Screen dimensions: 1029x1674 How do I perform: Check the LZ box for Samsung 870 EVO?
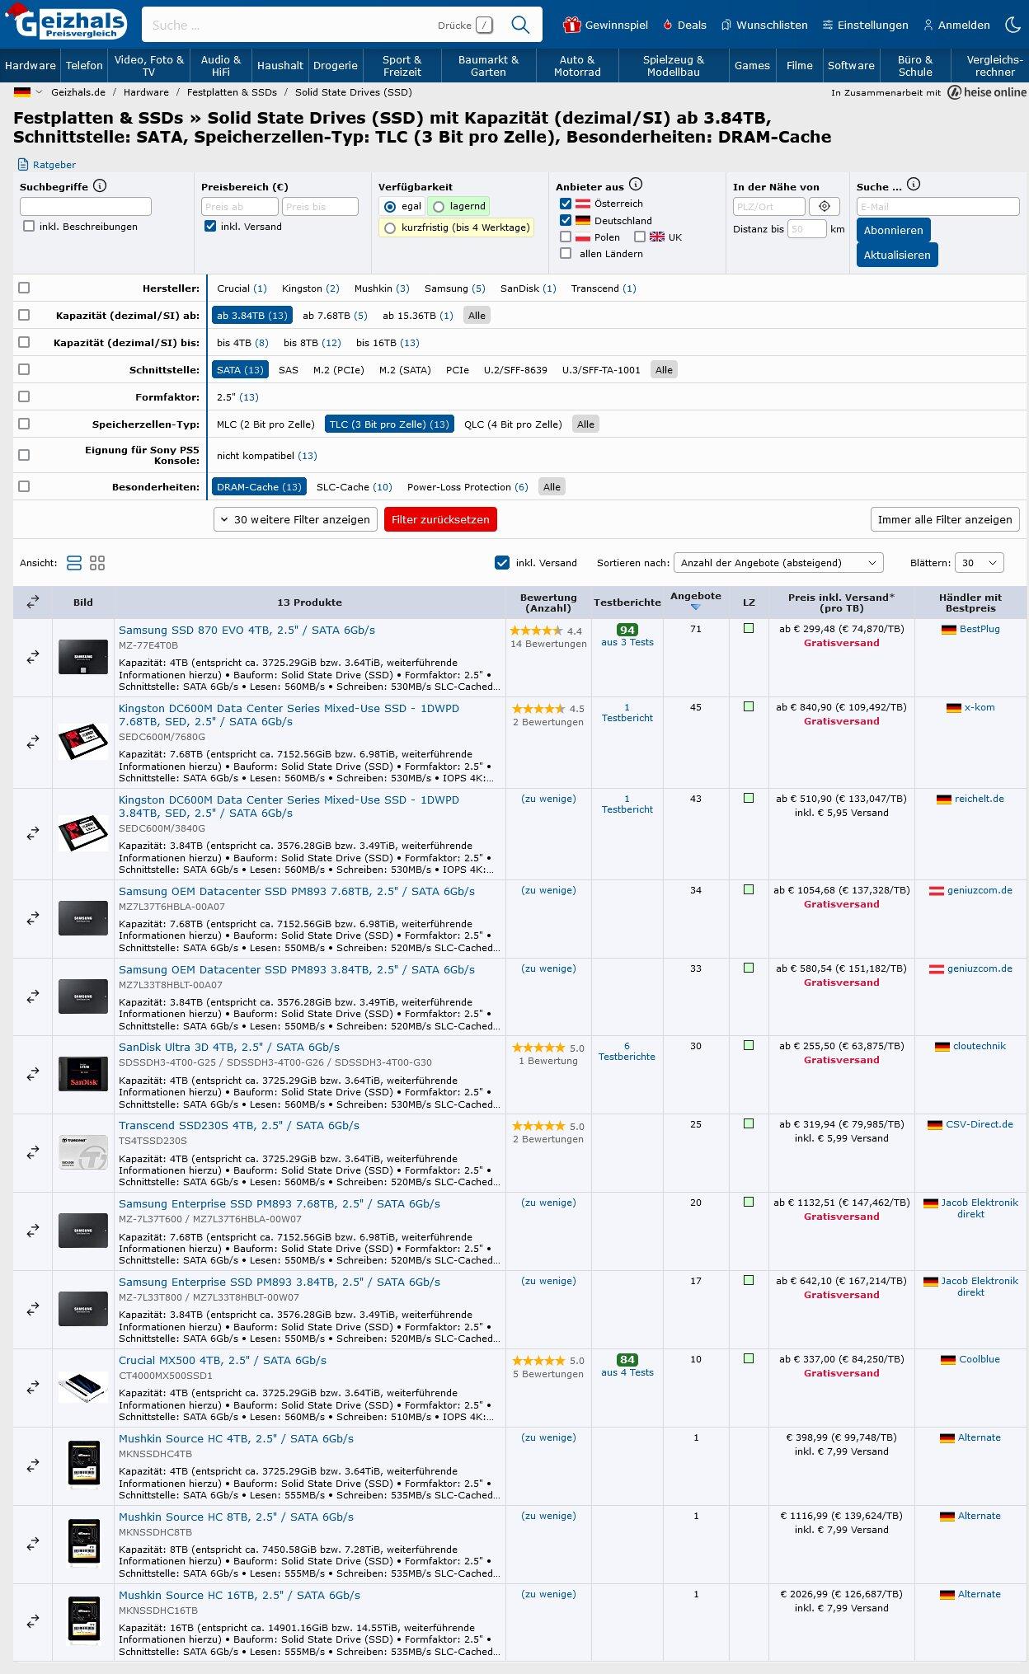click(x=749, y=628)
